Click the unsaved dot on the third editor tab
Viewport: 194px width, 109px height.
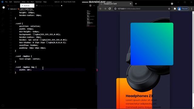coord(62,5)
